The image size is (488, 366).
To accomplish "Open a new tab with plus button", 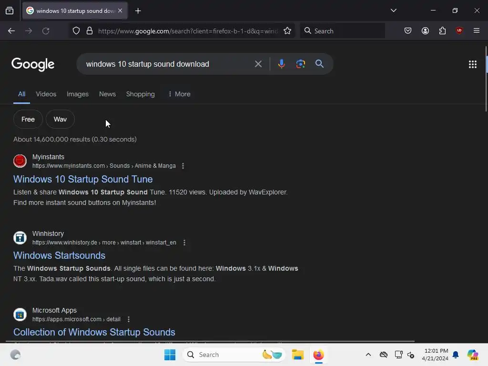I will pos(138,11).
